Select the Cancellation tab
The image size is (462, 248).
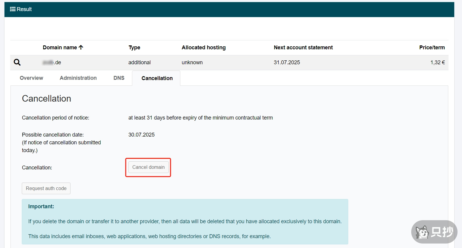[157, 78]
